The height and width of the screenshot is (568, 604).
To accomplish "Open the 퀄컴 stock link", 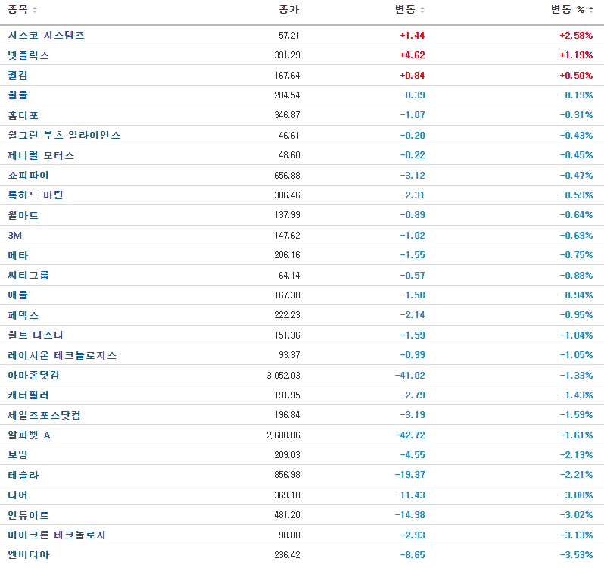I will click(x=17, y=75).
